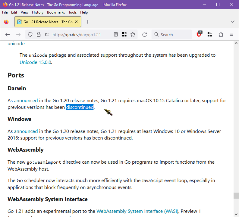Screen dimensions: 239x217
Task: Open the site permissions icon in the address bar
Action: pos(47,35)
